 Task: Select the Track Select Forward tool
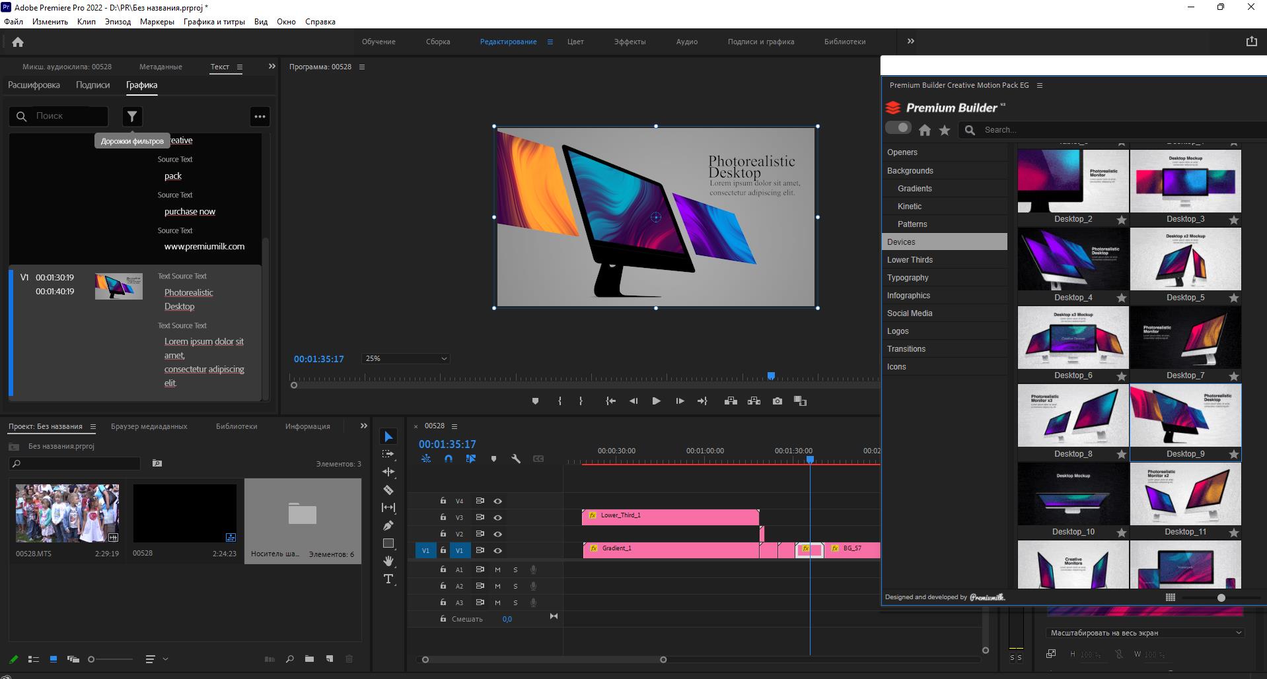click(x=388, y=454)
